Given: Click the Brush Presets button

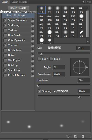Looking at the screenshot, I should click(x=18, y=8).
